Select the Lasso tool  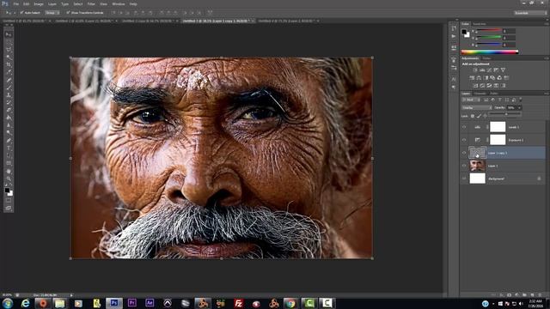[x=9, y=50]
